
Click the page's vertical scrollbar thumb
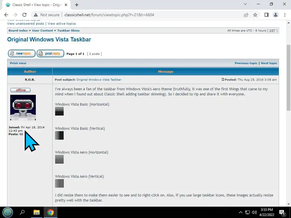pyautogui.click(x=289, y=78)
